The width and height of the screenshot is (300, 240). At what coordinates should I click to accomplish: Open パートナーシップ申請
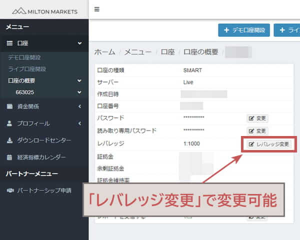point(44,190)
